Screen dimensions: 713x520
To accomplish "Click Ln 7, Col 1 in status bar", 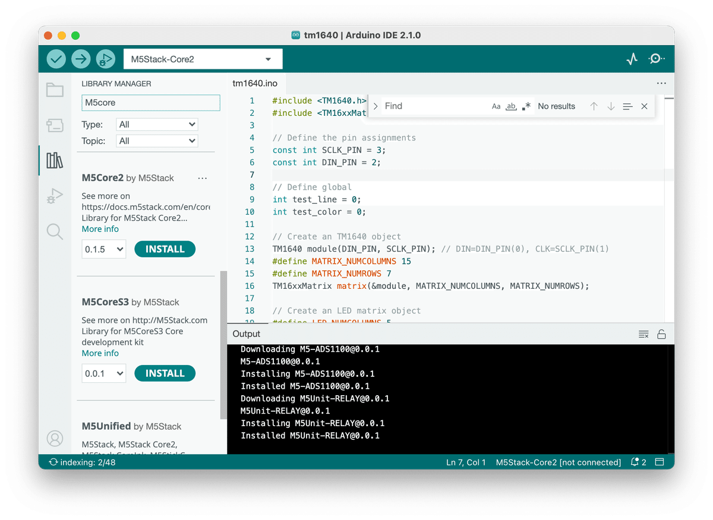I will coord(466,462).
